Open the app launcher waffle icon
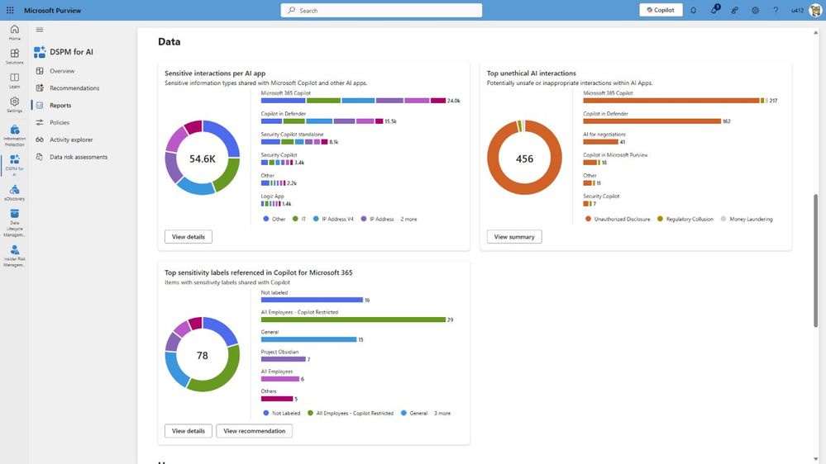The image size is (826, 464). 10,10
